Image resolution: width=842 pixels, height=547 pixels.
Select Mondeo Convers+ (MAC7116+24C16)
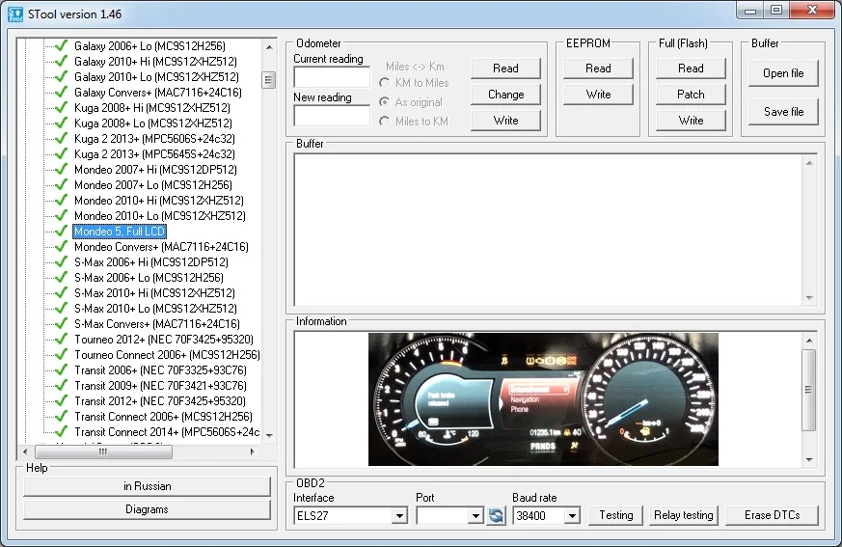pyautogui.click(x=161, y=247)
